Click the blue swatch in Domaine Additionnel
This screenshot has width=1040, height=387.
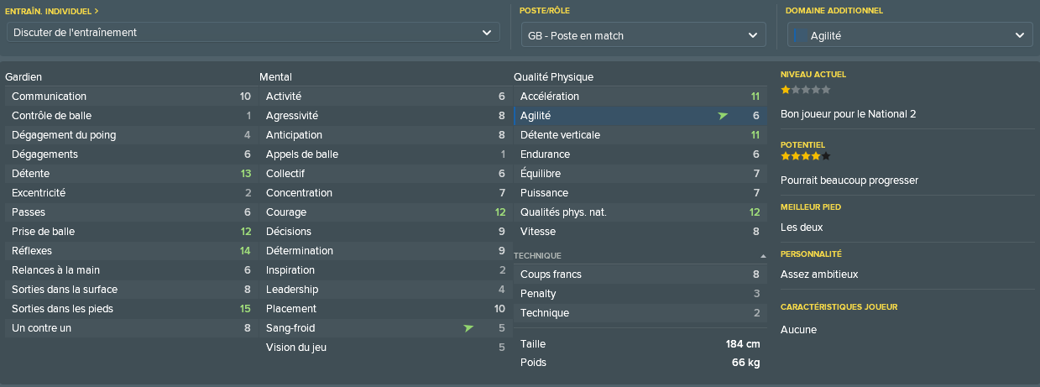coord(800,34)
